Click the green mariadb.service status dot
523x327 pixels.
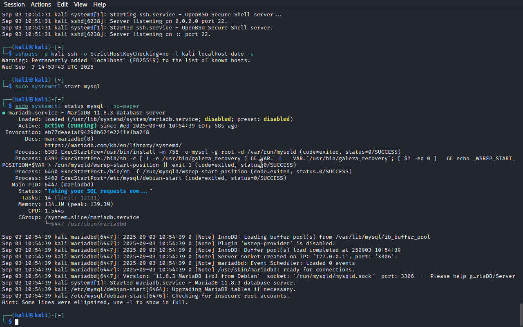tap(4, 113)
